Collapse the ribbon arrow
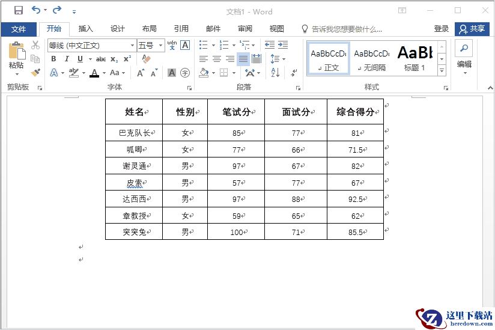 click(x=490, y=88)
